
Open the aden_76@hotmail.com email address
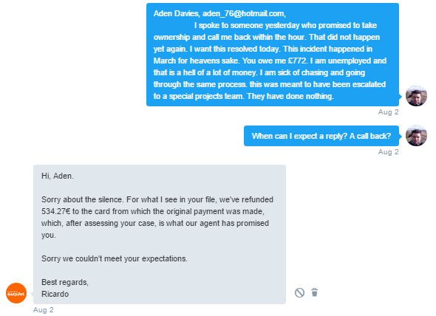(x=243, y=13)
